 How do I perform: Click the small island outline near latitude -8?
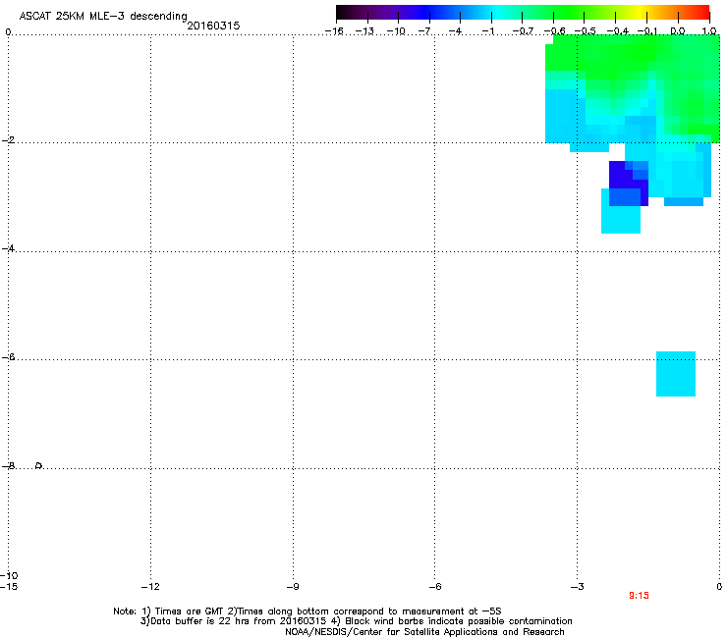[x=39, y=465]
